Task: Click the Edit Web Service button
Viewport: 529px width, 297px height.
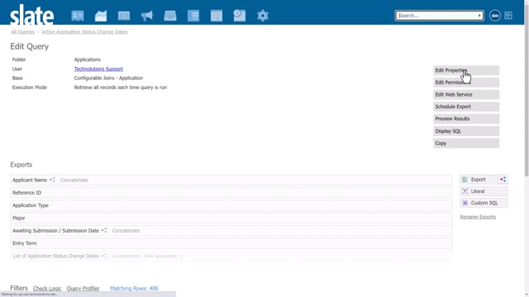Action: pos(466,95)
